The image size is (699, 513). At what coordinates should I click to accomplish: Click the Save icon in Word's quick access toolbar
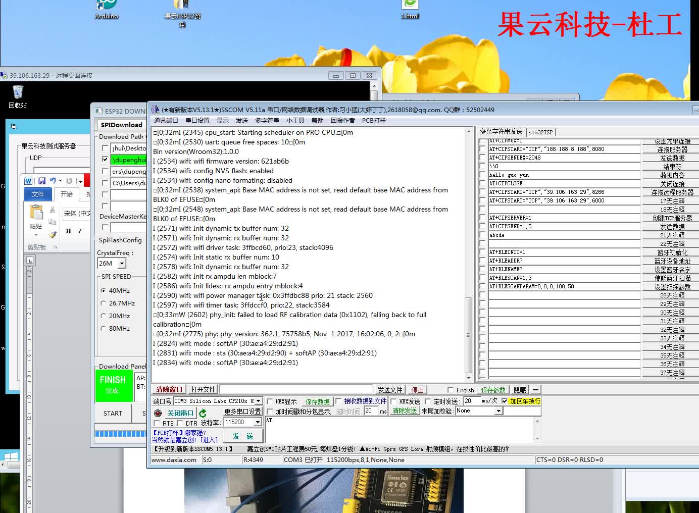pyautogui.click(x=41, y=181)
